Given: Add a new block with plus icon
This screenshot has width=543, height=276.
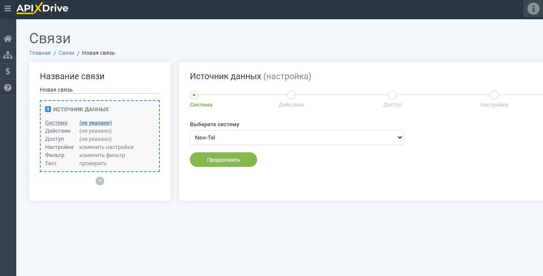Looking at the screenshot, I should click(x=100, y=181).
